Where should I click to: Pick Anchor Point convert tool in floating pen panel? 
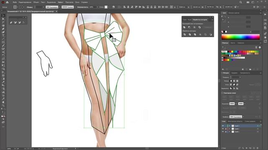point(24,22)
